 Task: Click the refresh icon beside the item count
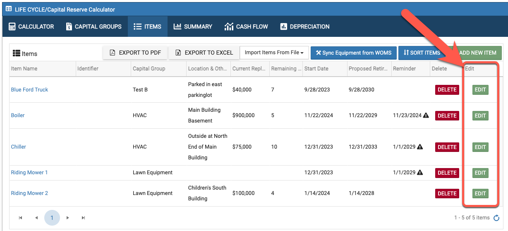[x=496, y=218]
